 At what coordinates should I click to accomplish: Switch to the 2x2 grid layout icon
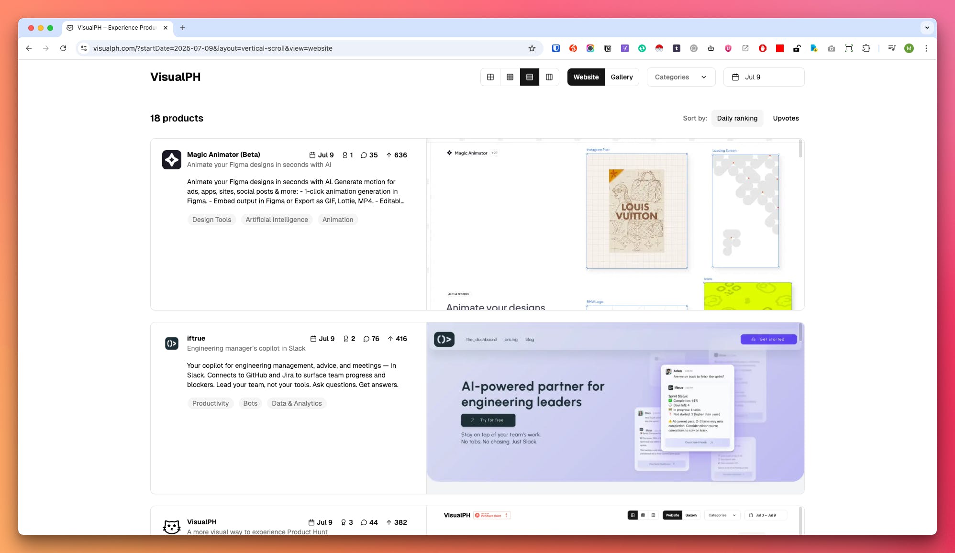coord(490,77)
